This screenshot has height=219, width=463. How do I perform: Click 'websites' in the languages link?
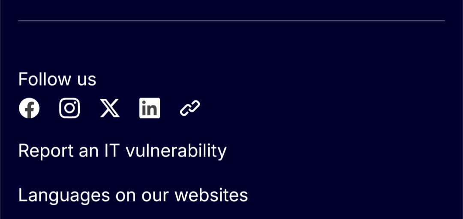(x=211, y=195)
